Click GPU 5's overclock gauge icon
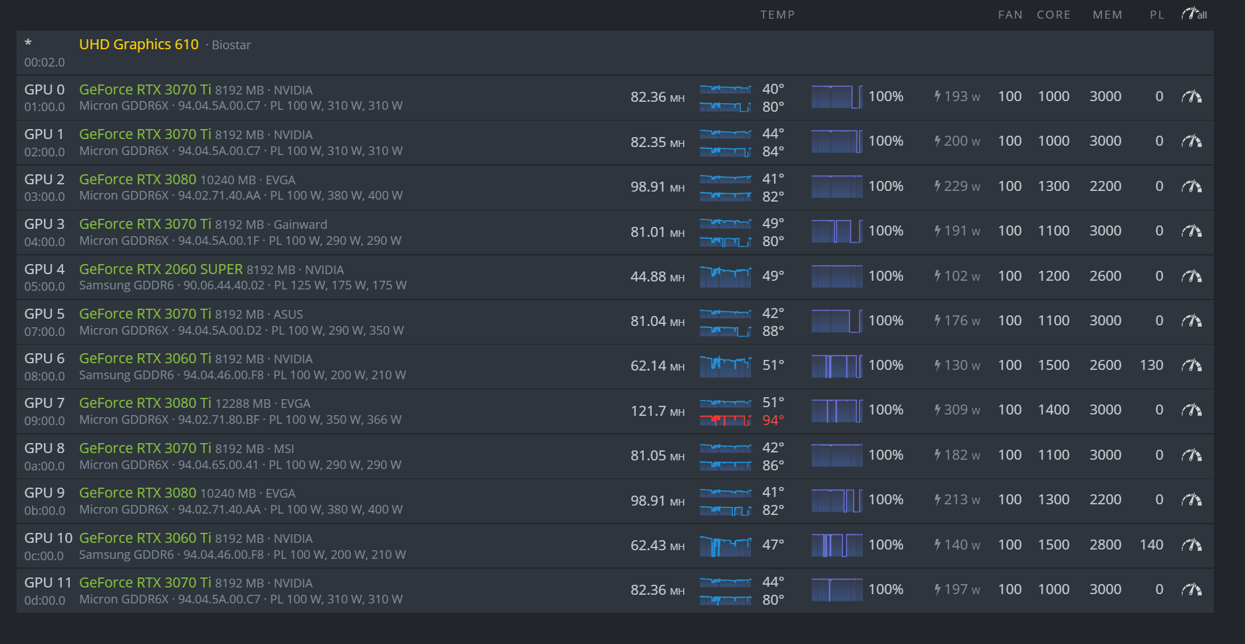 point(1194,320)
